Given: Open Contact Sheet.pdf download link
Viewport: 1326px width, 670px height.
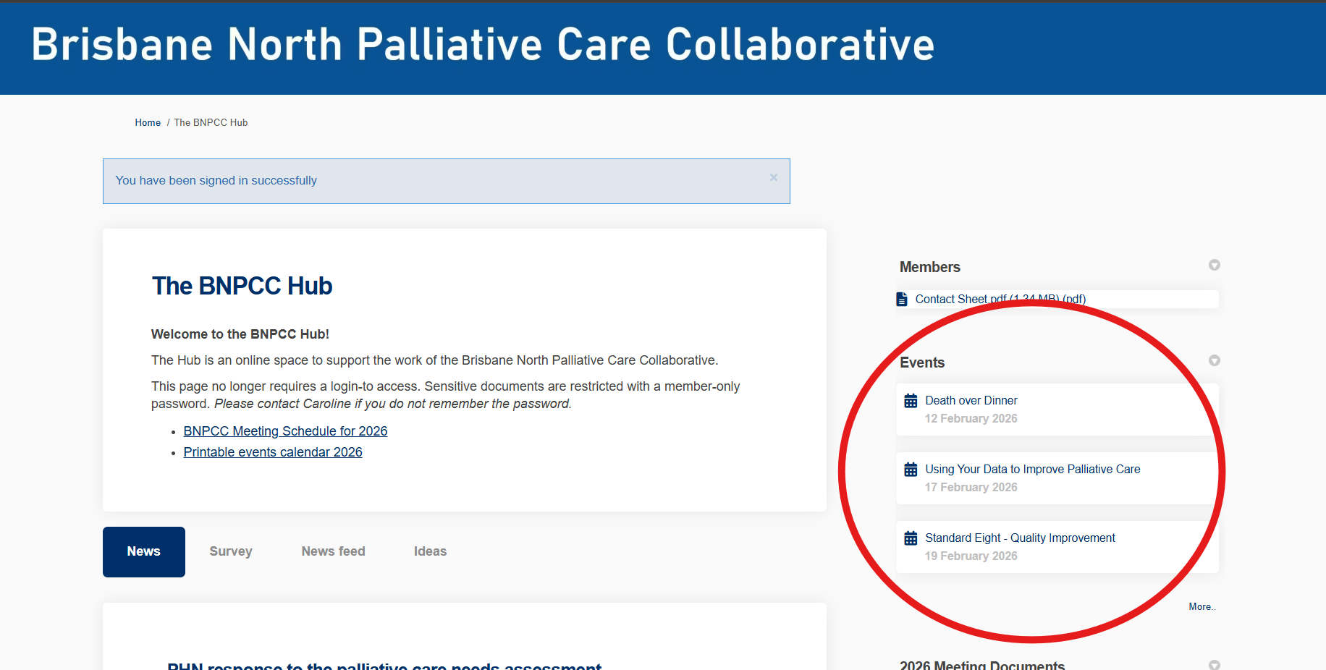Looking at the screenshot, I should click(1000, 299).
